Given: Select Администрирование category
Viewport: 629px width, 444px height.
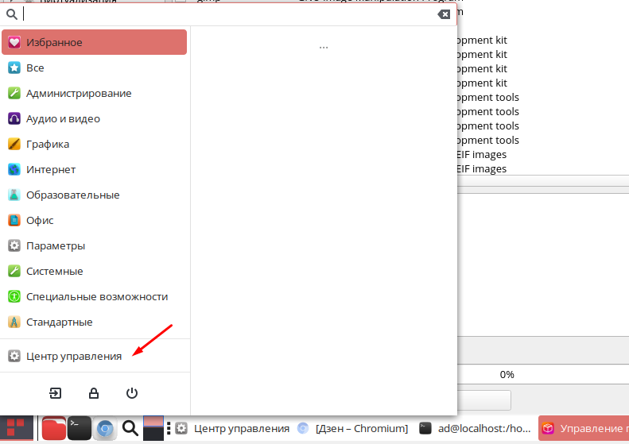Looking at the screenshot, I should (95, 93).
